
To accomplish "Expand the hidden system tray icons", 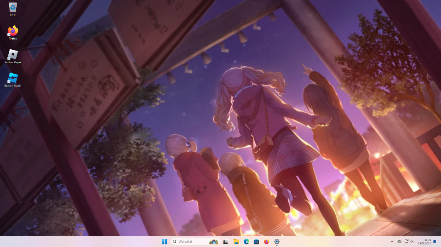I will [392, 242].
